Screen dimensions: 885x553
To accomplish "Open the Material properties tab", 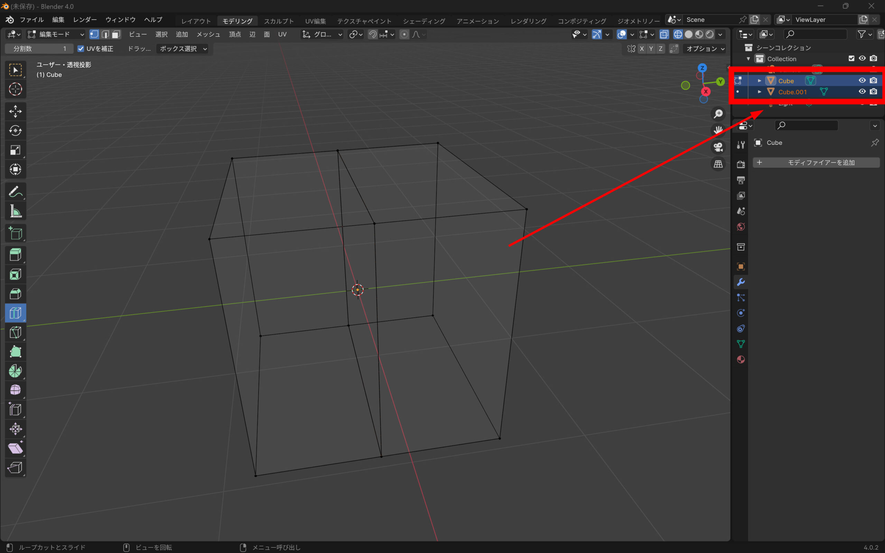I will pos(740,359).
